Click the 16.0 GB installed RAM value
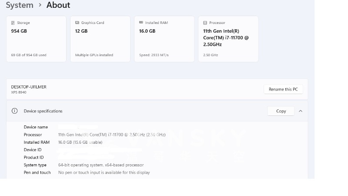348x196 pixels. click(x=147, y=31)
